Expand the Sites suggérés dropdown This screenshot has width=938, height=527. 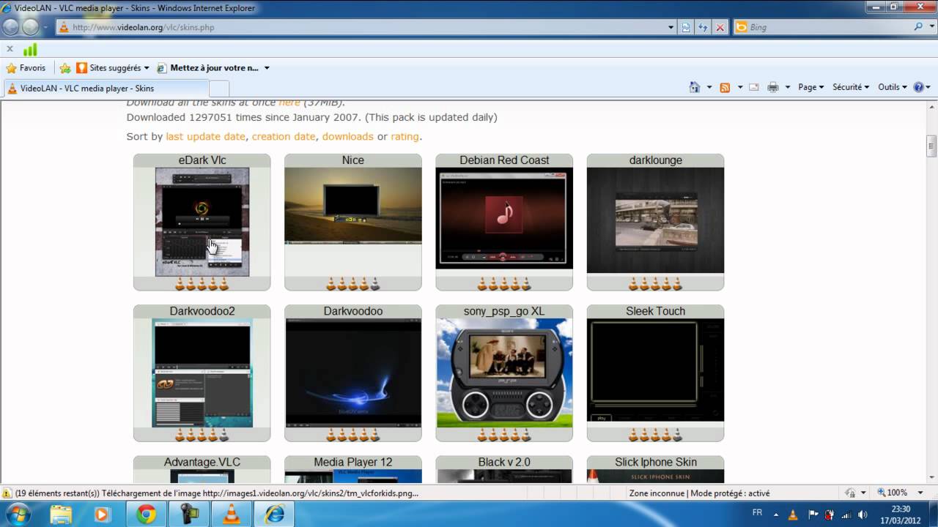coord(147,68)
